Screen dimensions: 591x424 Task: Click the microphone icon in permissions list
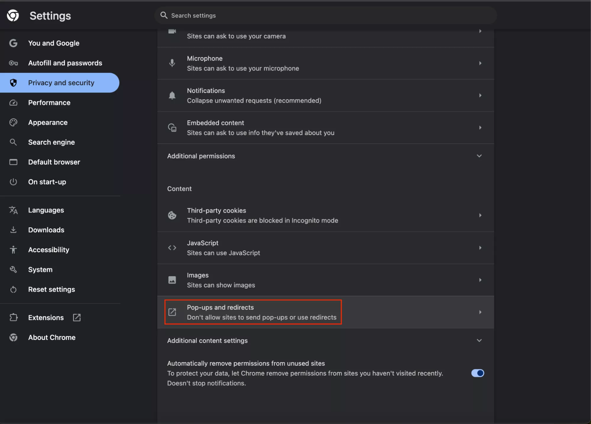click(172, 63)
